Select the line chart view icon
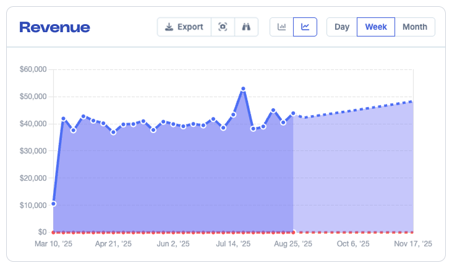Screen dimensions: 452x268 coord(305,27)
